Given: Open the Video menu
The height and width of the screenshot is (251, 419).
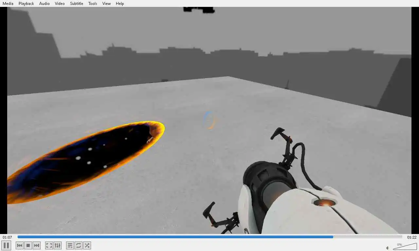Looking at the screenshot, I should tap(60, 4).
